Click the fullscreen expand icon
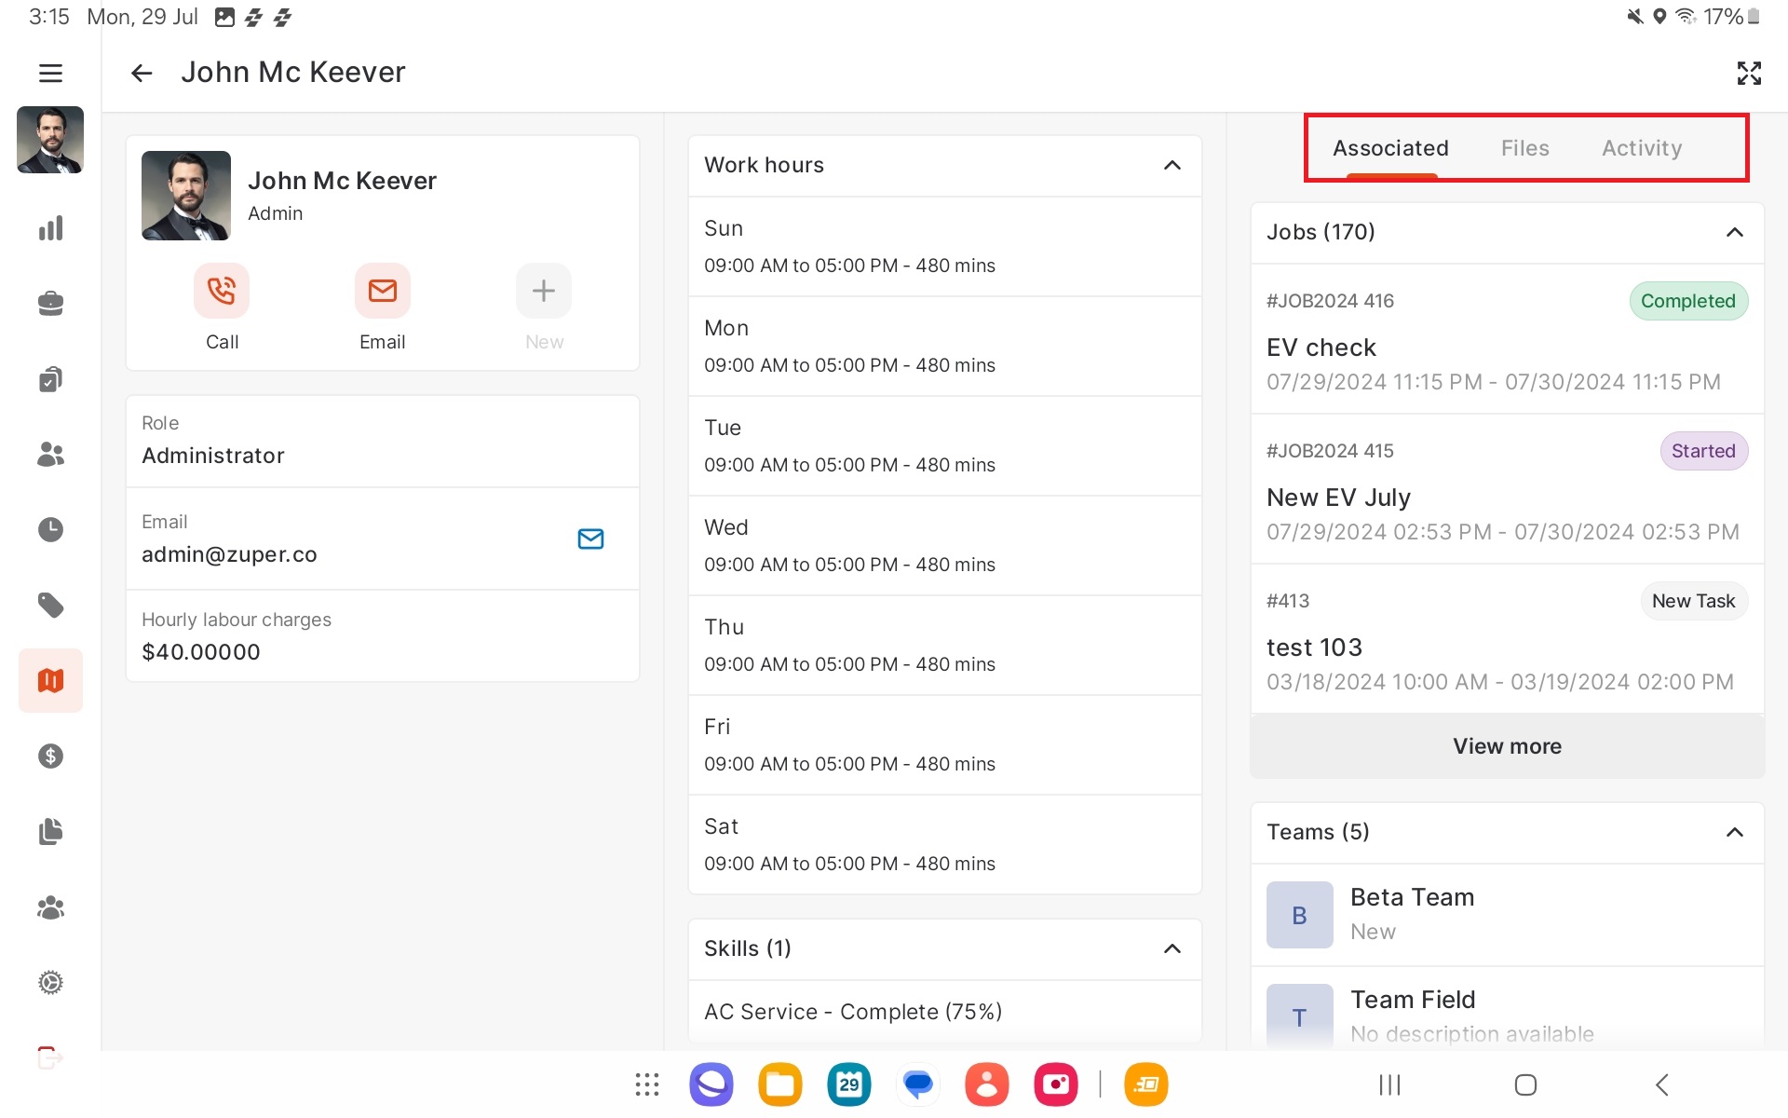This screenshot has width=1788, height=1118. [1748, 73]
